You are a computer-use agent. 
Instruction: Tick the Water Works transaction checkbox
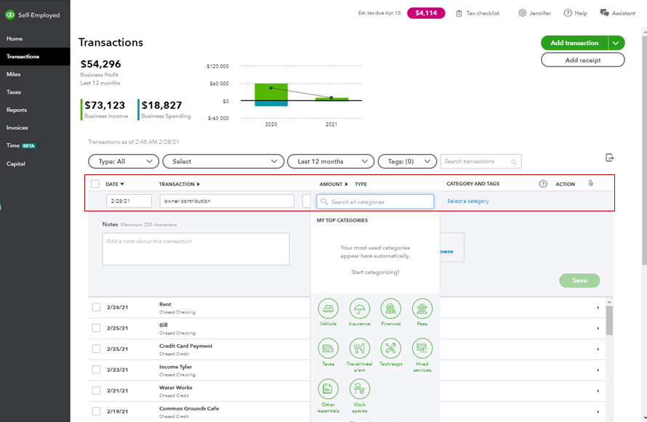tap(96, 390)
